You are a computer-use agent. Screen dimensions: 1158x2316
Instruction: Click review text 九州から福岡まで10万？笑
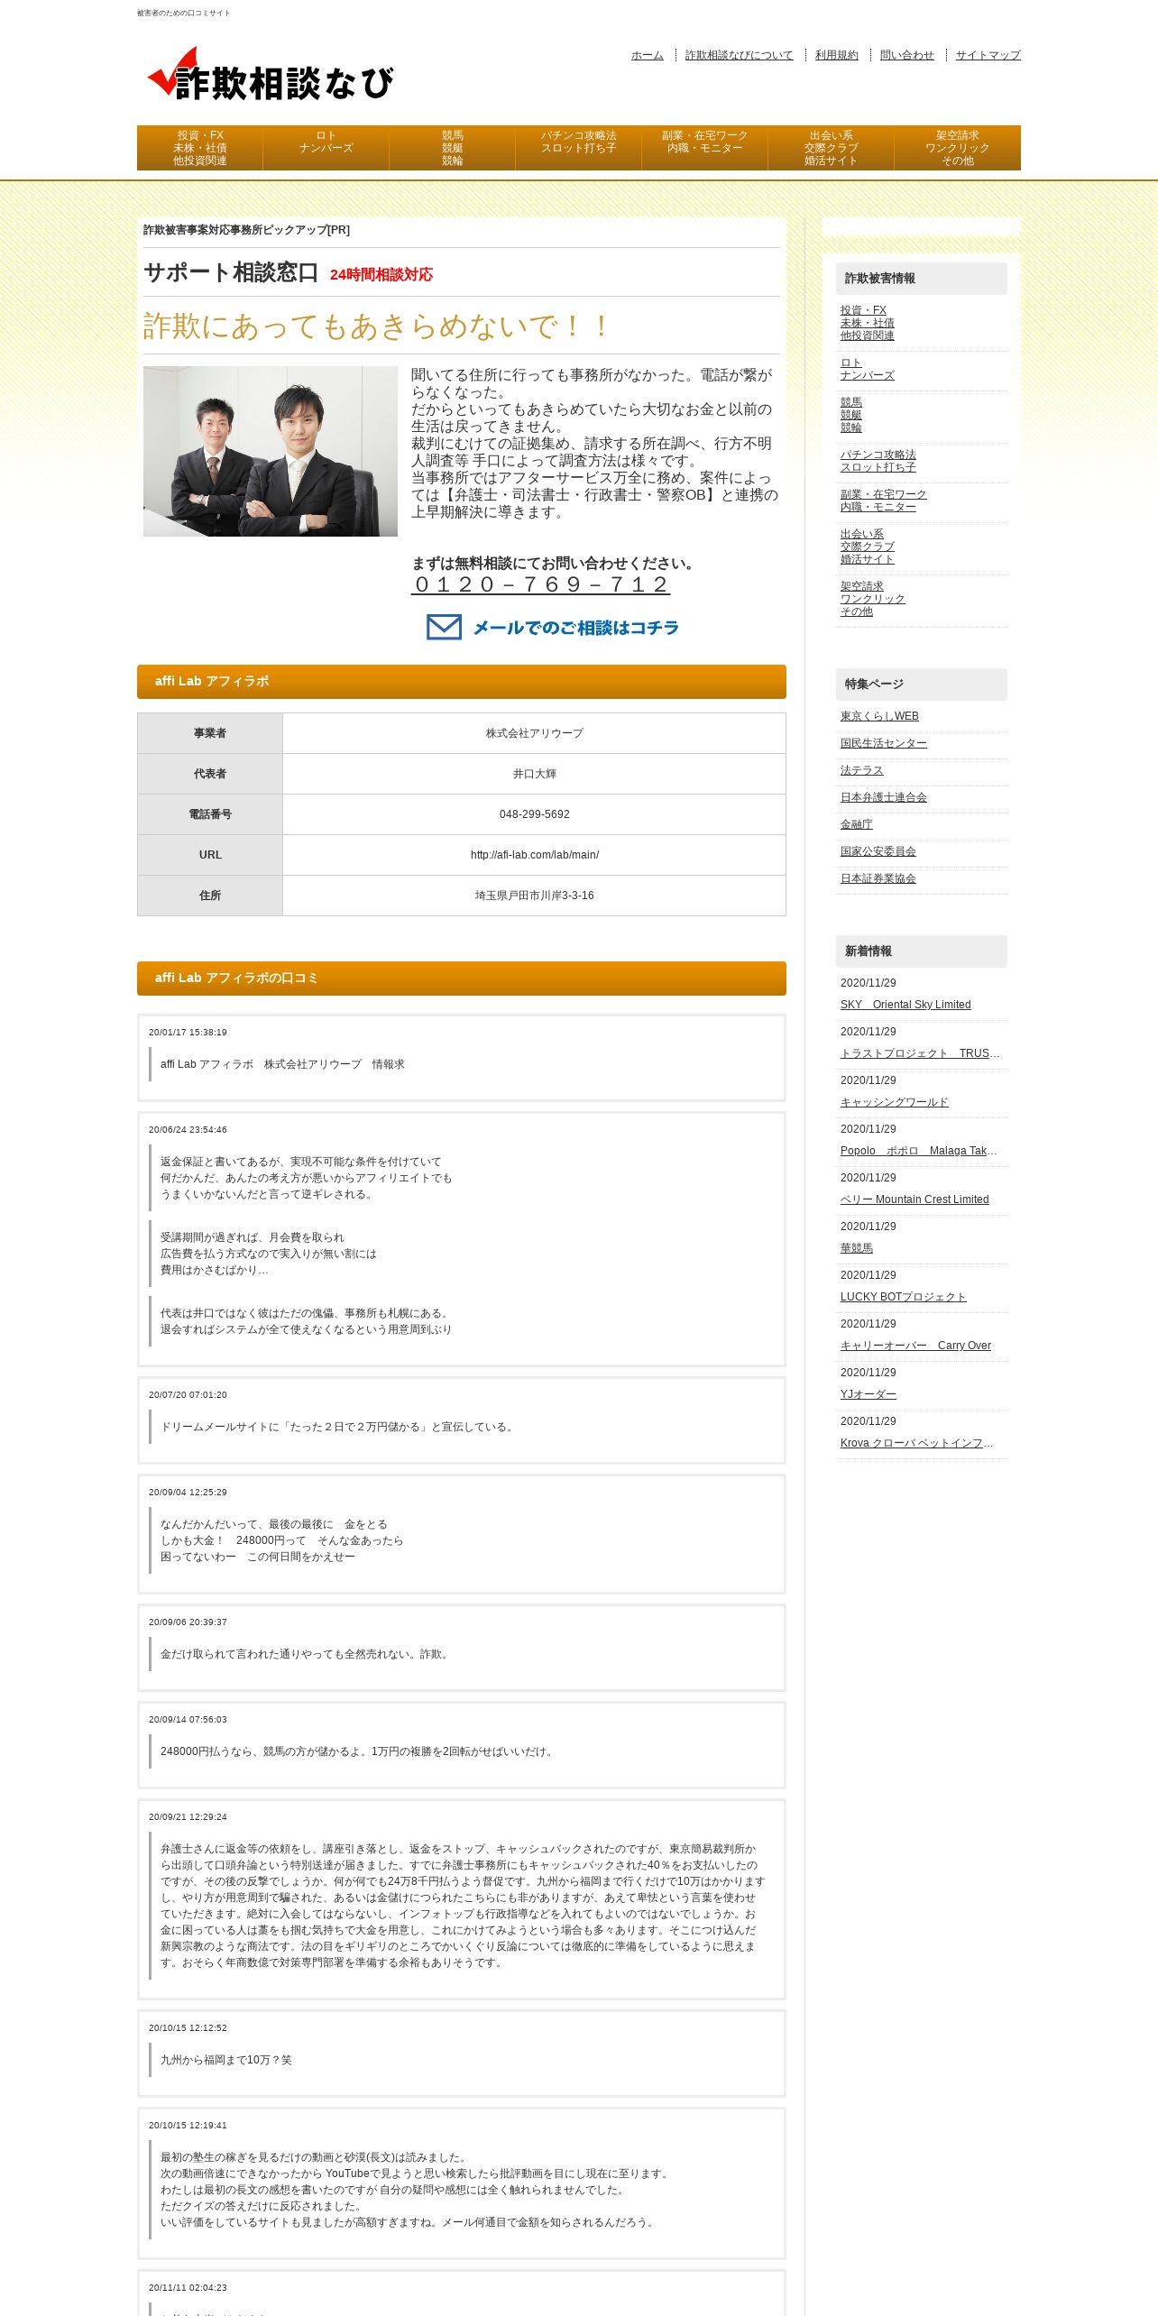pos(226,2060)
